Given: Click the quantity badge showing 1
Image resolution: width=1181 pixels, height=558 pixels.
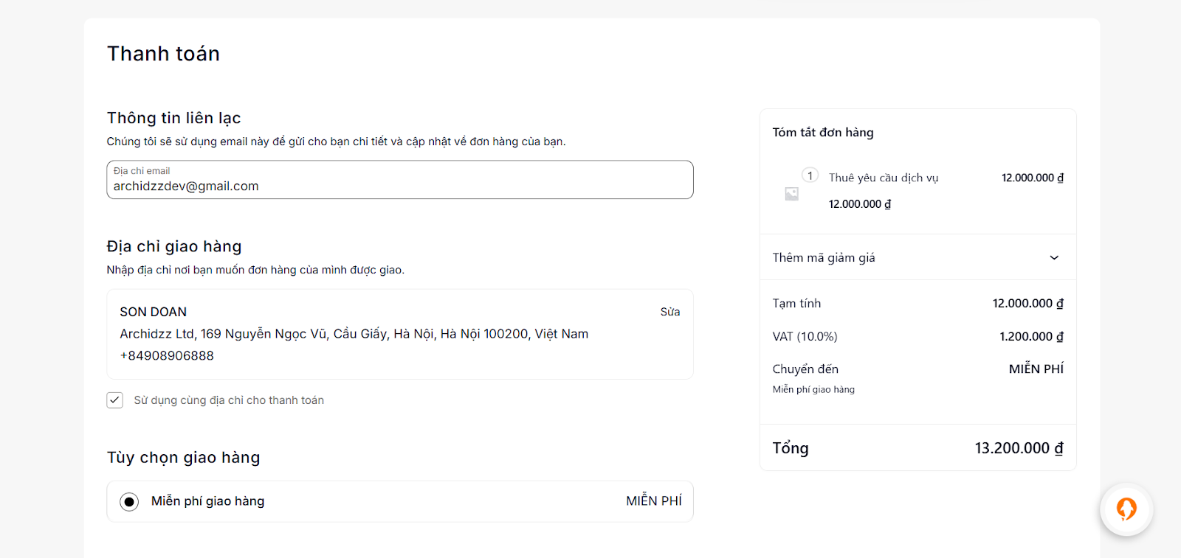Looking at the screenshot, I should click(x=810, y=175).
